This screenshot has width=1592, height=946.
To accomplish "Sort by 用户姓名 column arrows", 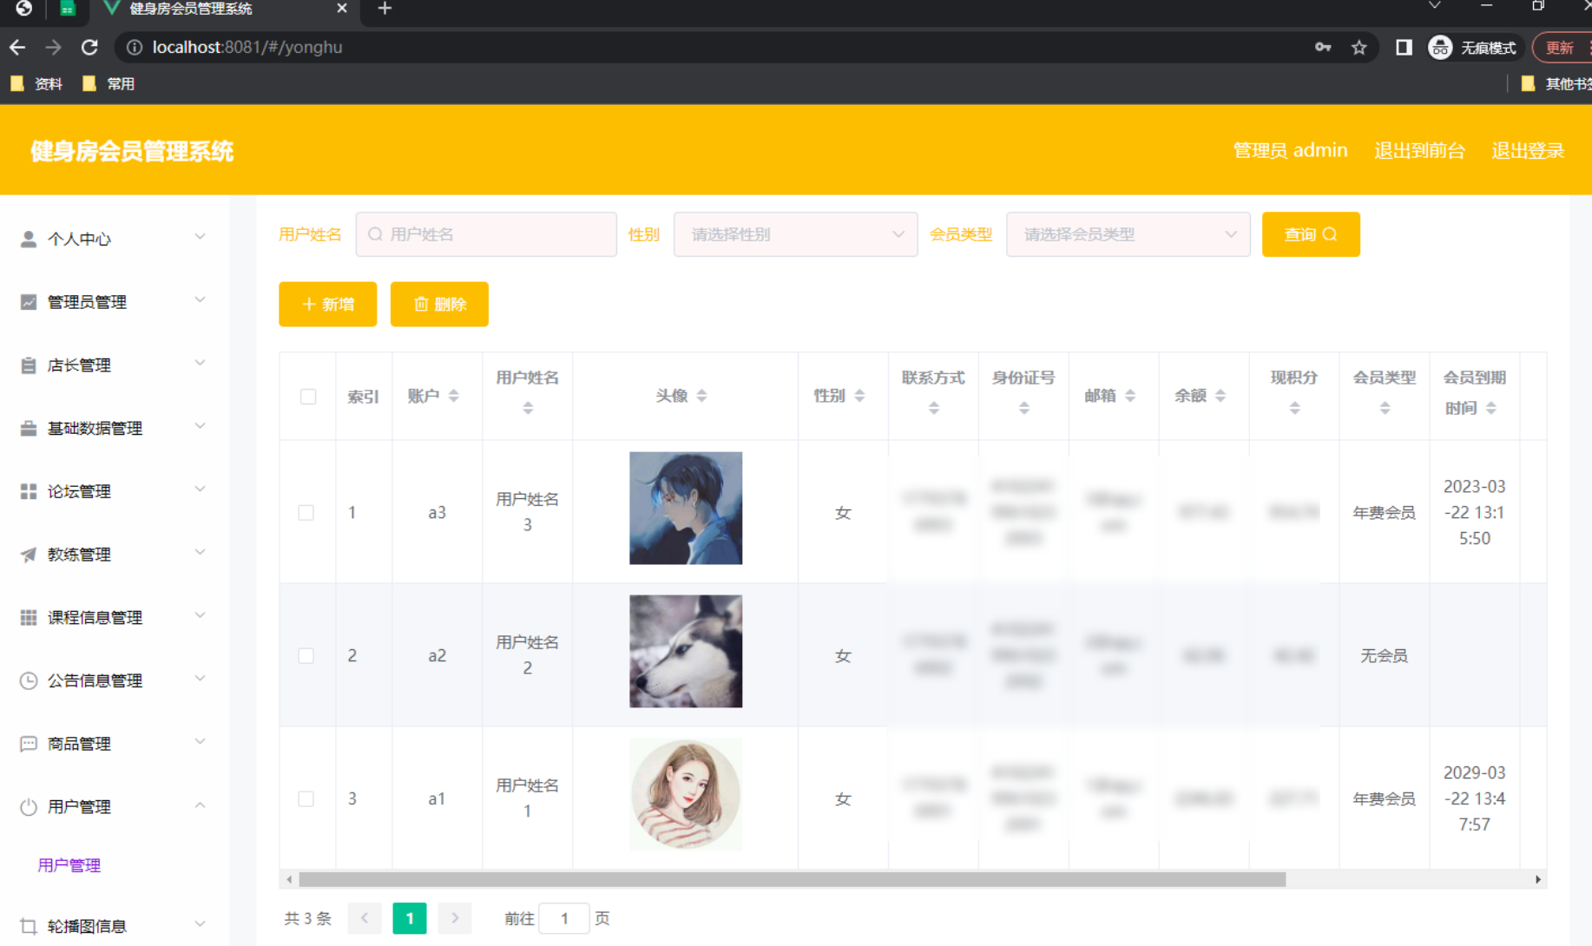I will tap(528, 408).
